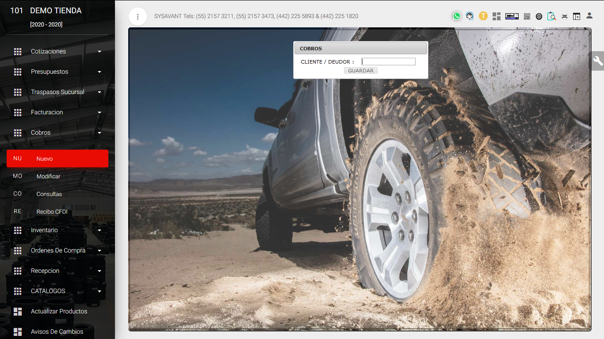Expand the CATALOGOS menu arrow
The image size is (604, 339).
click(x=99, y=291)
